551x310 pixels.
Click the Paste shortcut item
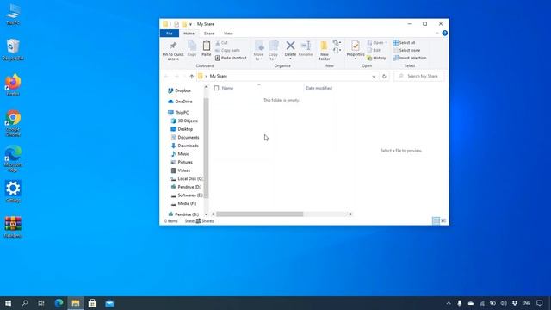coord(231,58)
